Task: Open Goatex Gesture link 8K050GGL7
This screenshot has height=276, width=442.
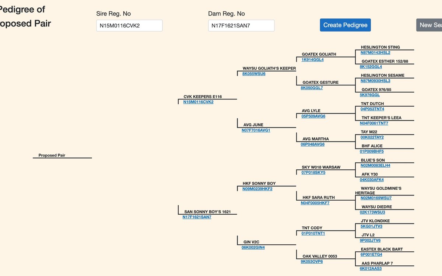Action: point(312,88)
